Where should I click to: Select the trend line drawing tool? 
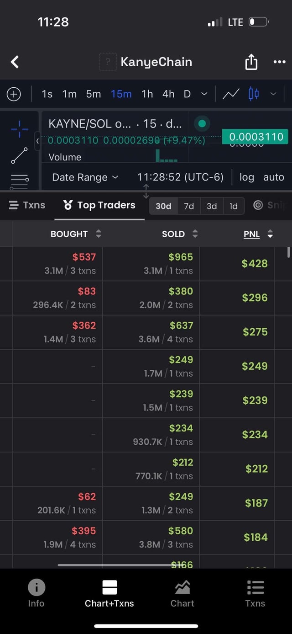point(19,155)
